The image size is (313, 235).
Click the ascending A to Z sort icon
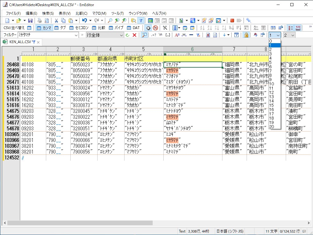coord(202,28)
